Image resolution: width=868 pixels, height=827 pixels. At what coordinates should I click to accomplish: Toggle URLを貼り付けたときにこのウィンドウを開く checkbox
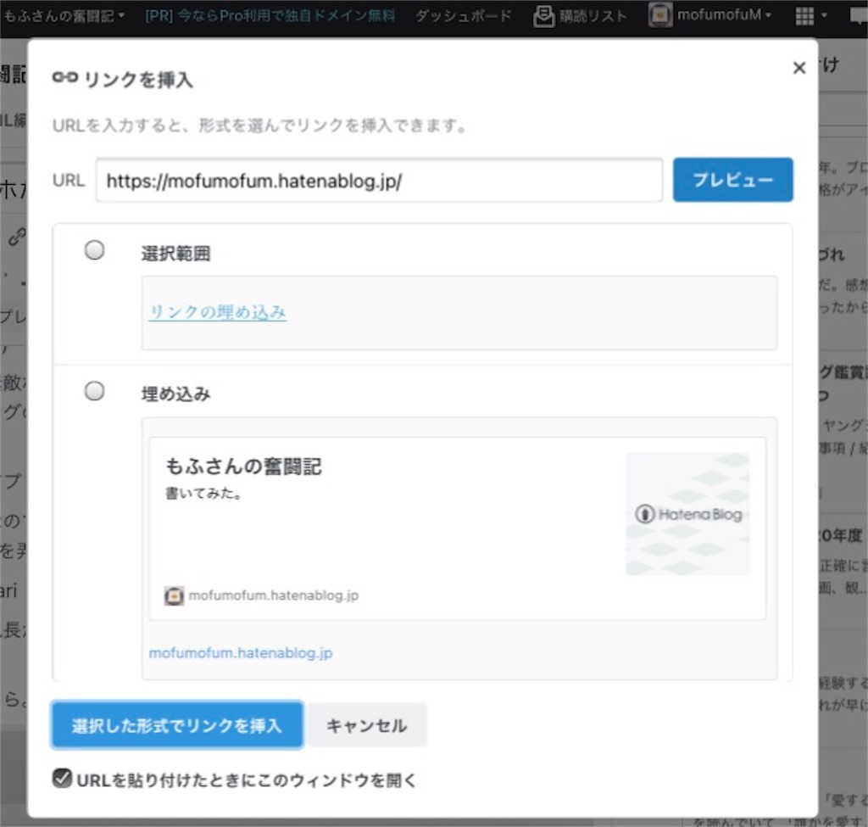click(x=62, y=779)
